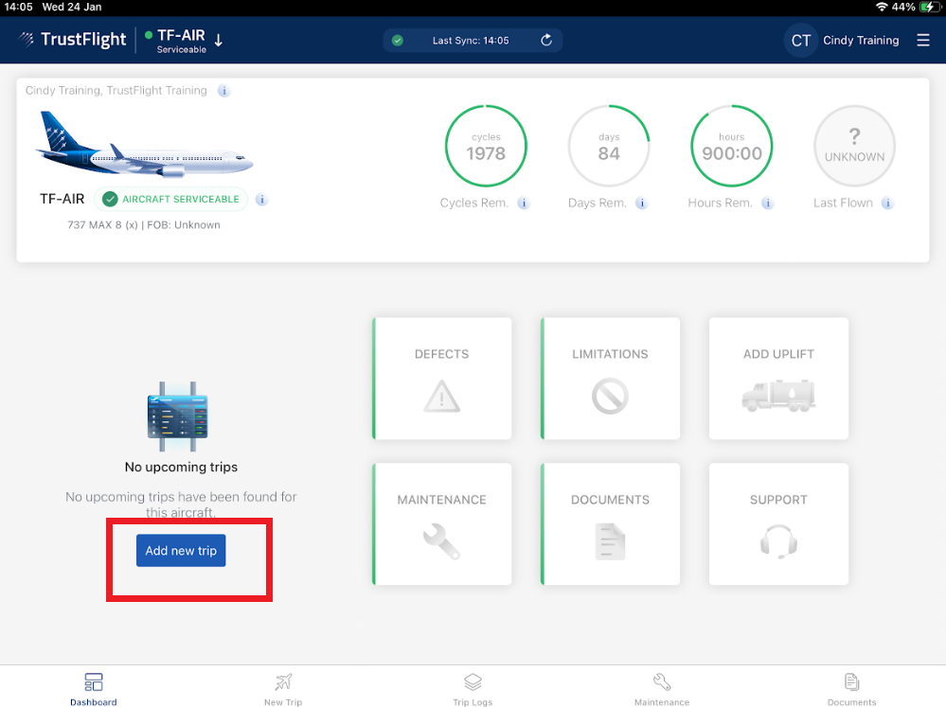Click the Cindy Training user name

pyautogui.click(x=861, y=41)
